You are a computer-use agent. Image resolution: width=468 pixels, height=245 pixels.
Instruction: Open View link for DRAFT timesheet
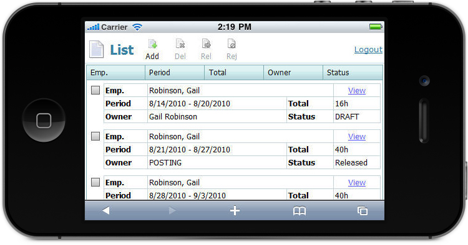tap(357, 90)
